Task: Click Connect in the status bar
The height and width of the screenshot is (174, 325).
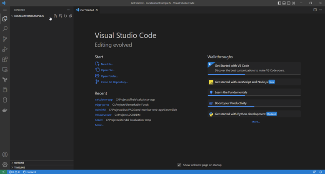Action: coord(30,172)
